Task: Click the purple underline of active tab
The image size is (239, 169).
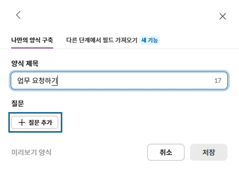Action: [x=32, y=47]
